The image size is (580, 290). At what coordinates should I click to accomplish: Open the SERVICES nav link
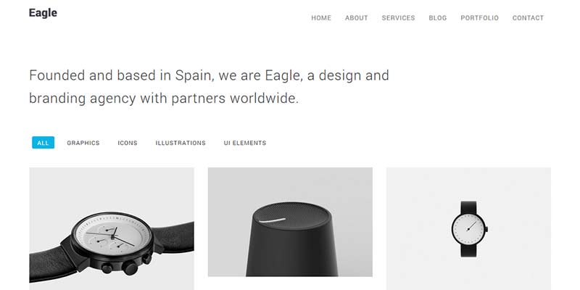[398, 17]
